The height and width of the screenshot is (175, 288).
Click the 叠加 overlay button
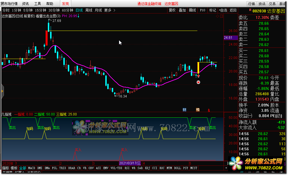(x=182, y=10)
